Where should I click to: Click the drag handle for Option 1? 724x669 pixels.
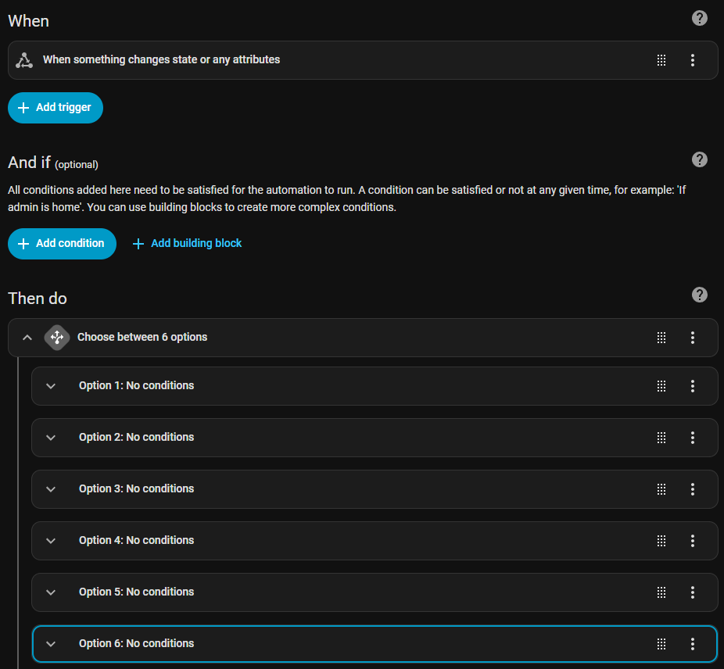(661, 386)
